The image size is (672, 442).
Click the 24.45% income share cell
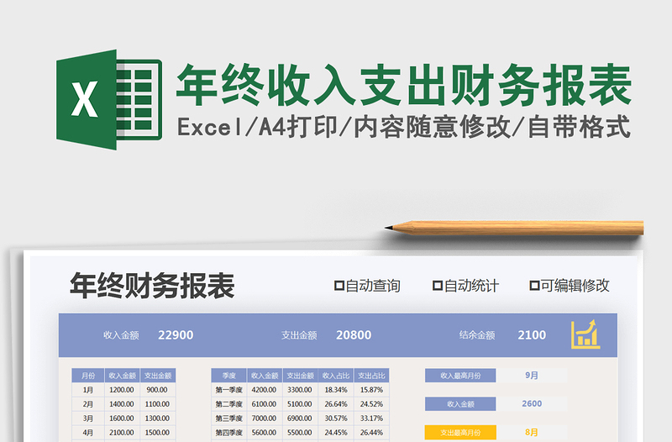(x=335, y=433)
